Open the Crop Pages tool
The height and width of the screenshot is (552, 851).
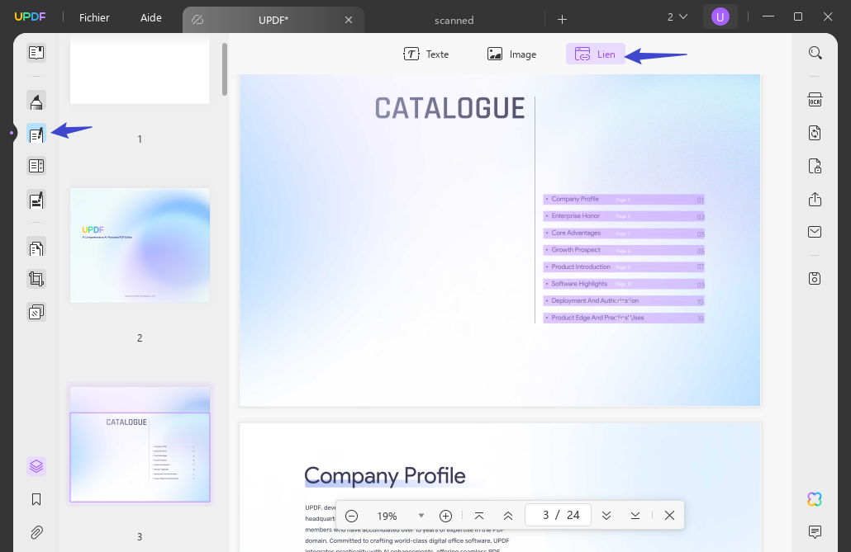coord(36,279)
